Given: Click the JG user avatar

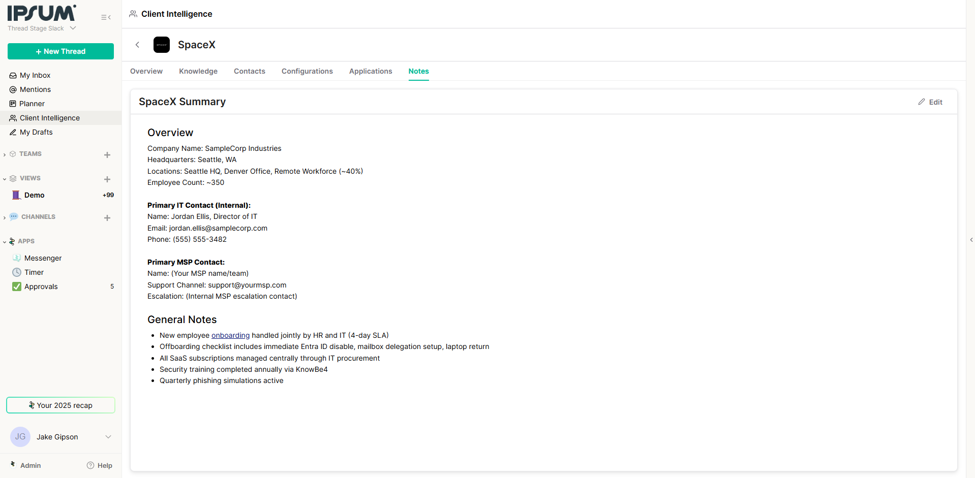Looking at the screenshot, I should coord(20,437).
